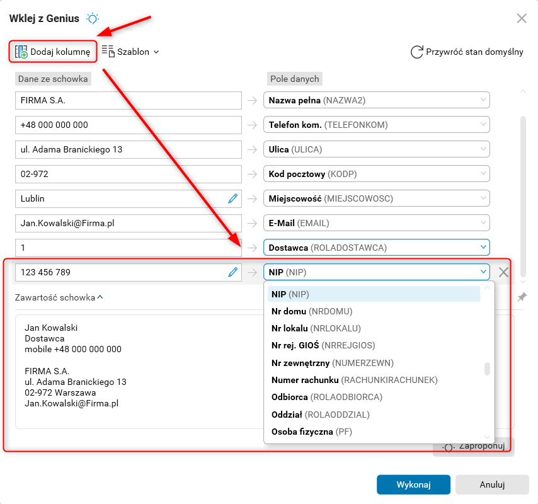Click the FIRMA S.A. clipboard data field

click(x=129, y=100)
